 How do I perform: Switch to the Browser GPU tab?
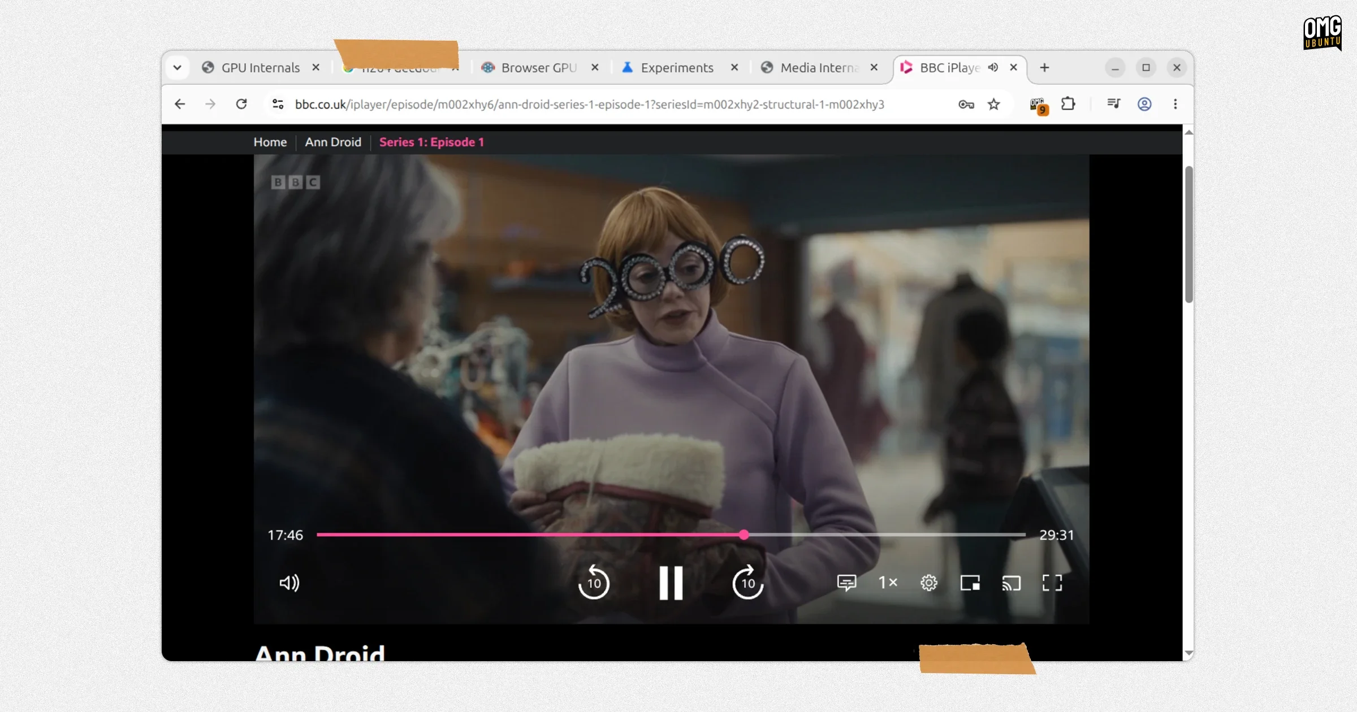click(x=539, y=68)
